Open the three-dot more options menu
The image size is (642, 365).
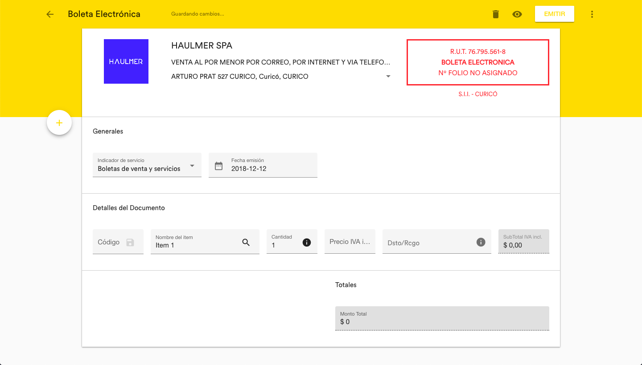pos(592,14)
